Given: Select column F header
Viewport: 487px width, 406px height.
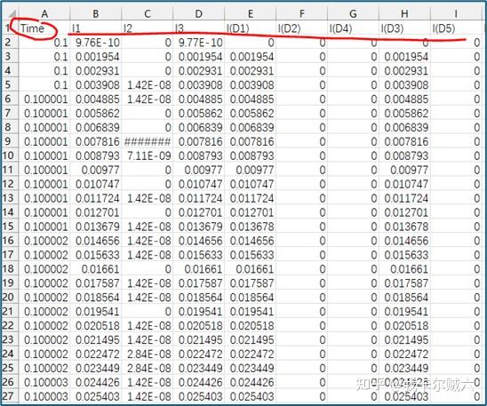Looking at the screenshot, I should click(x=301, y=14).
